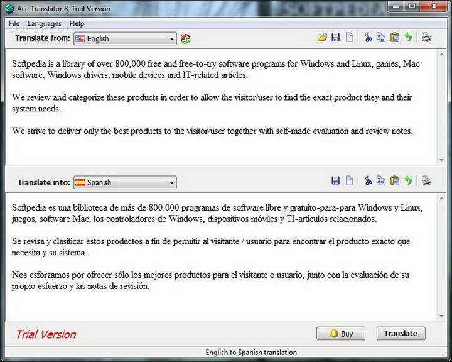Open file using top toolbar folder icon
Viewport: 452px width, 362px height.
322,38
